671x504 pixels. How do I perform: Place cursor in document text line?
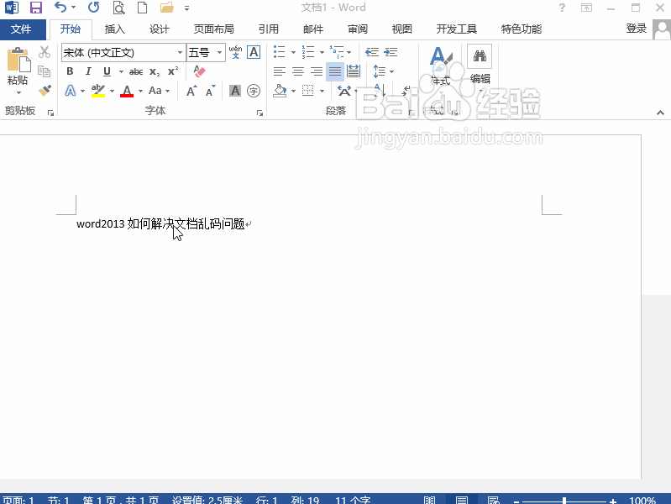(x=160, y=223)
